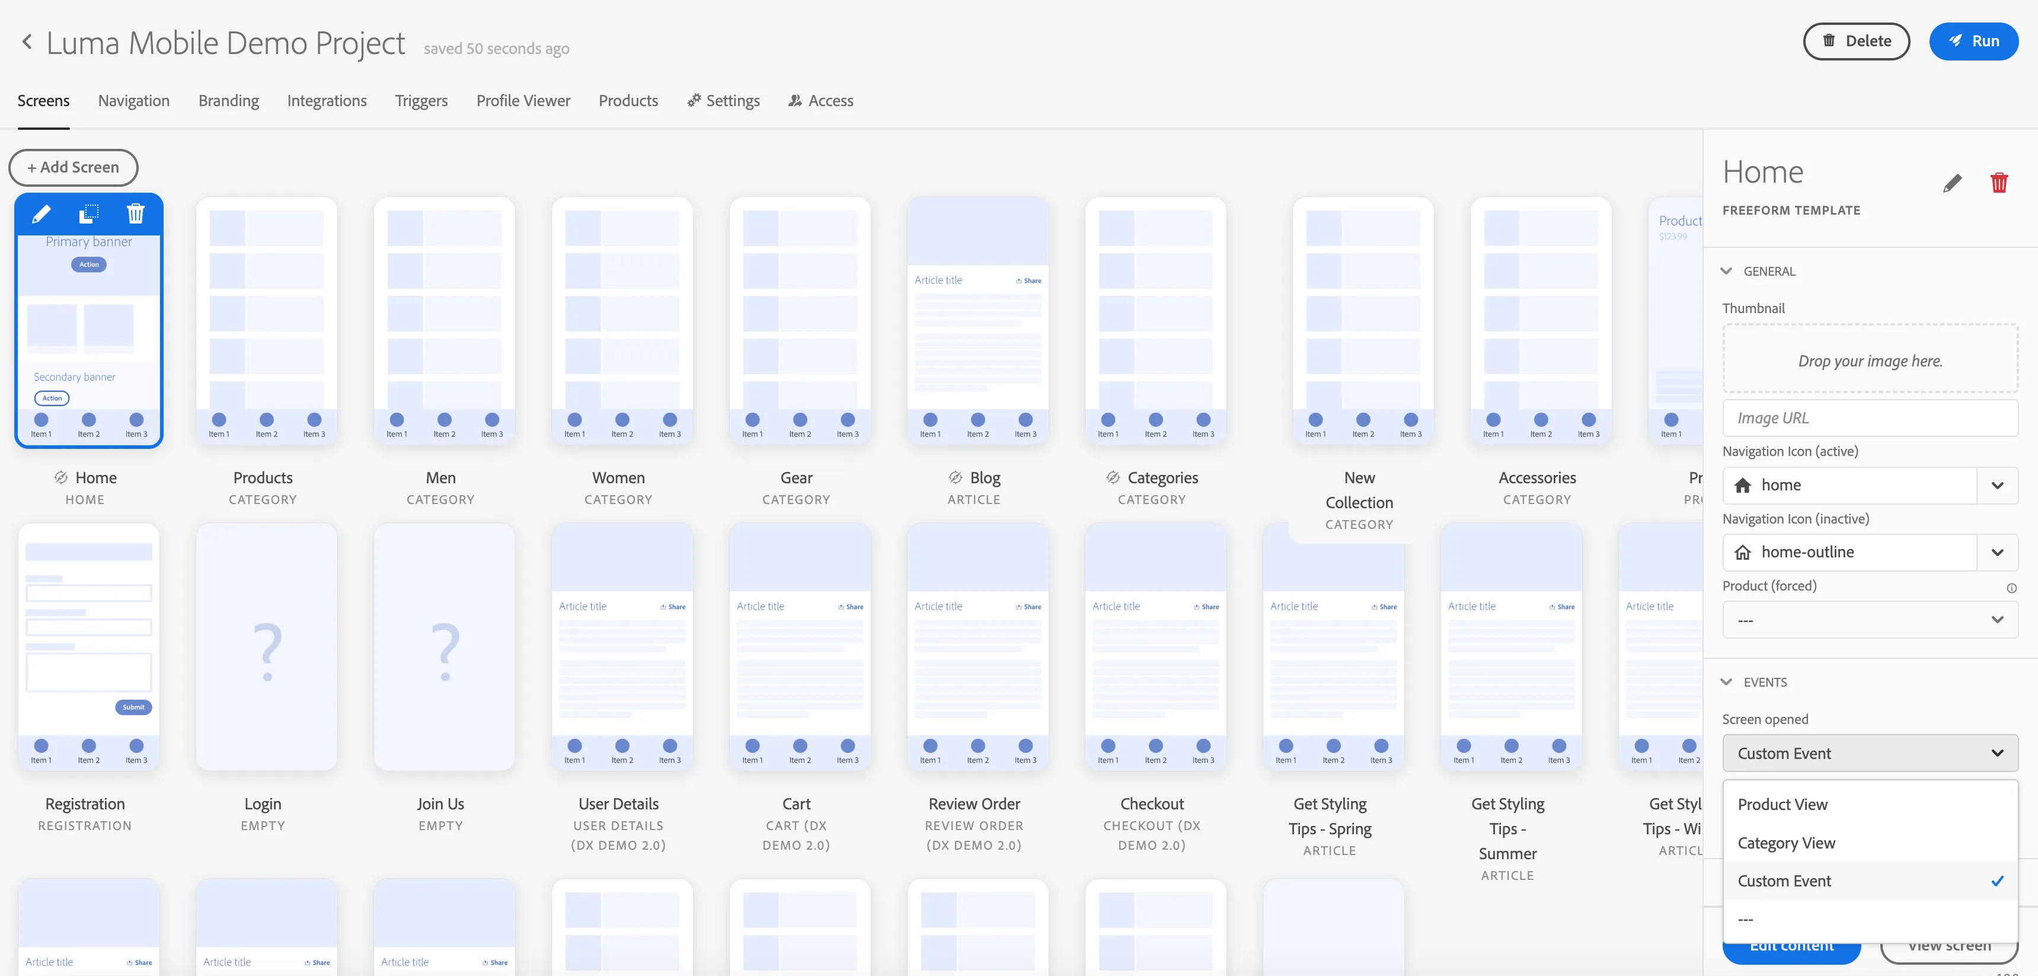Switch to the Navigation tab
This screenshot has width=2038, height=976.
(x=134, y=101)
